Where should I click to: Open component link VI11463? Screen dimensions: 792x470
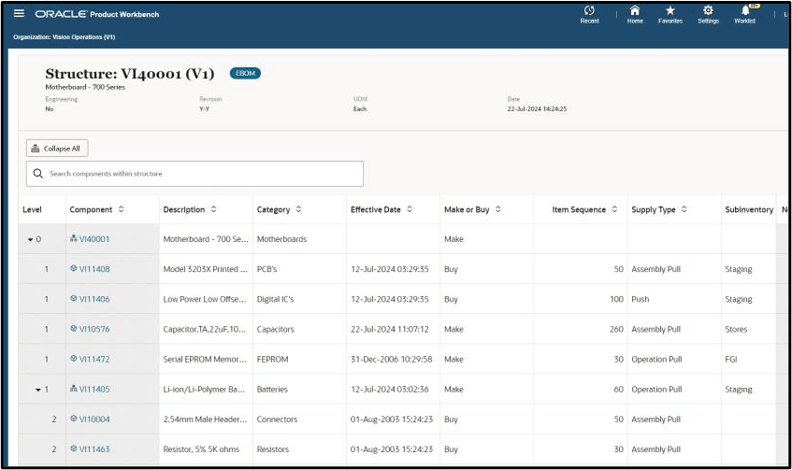click(x=94, y=449)
